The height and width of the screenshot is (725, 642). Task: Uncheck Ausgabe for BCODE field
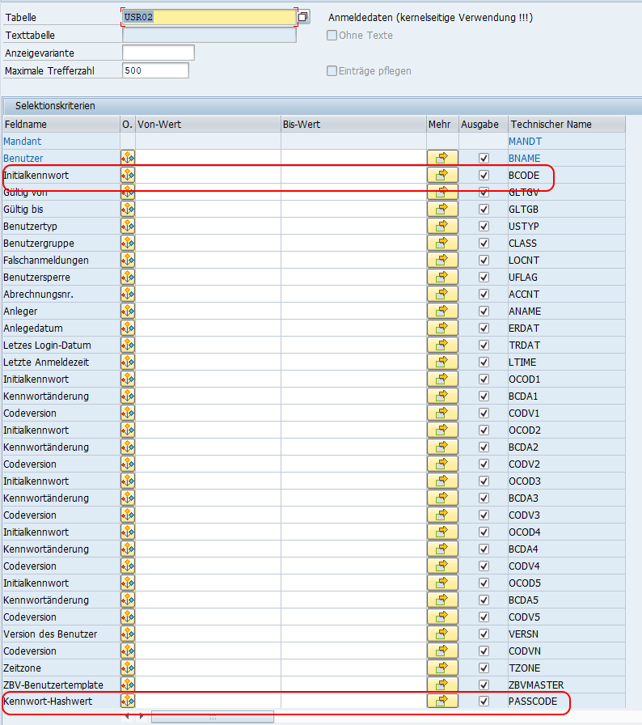pos(484,176)
